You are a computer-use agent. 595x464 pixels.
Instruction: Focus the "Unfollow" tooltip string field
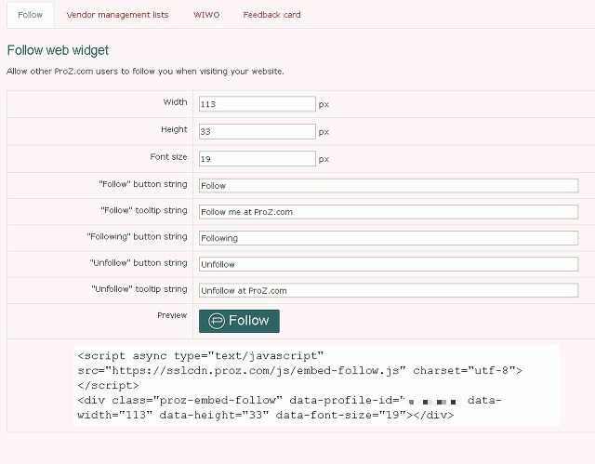coord(389,290)
